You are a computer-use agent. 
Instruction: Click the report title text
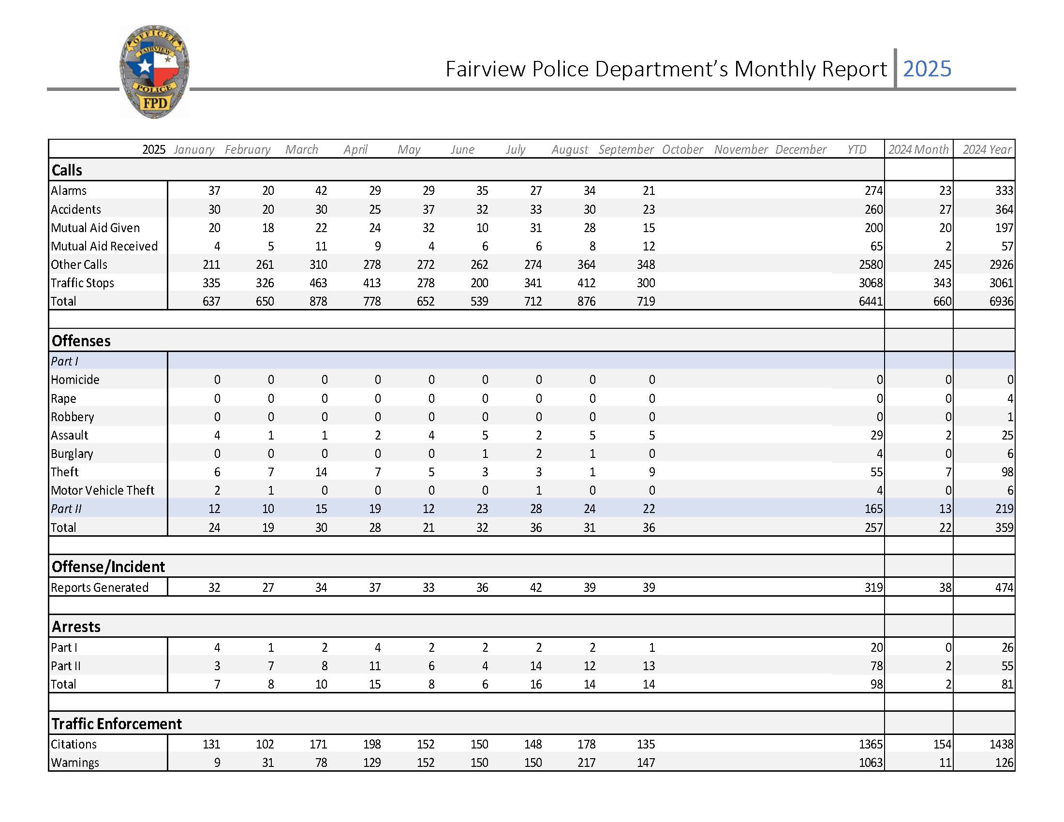(667, 69)
